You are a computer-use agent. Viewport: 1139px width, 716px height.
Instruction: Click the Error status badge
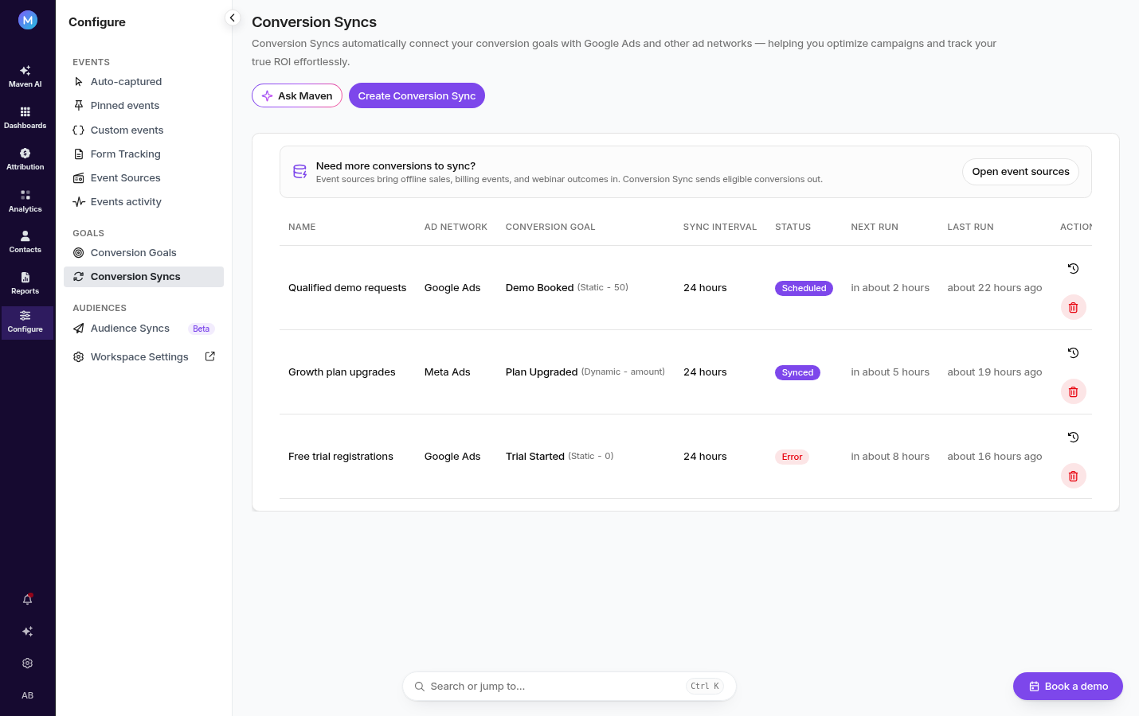point(792,457)
